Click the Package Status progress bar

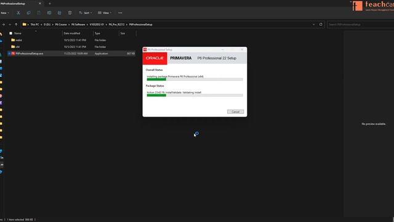(x=195, y=96)
